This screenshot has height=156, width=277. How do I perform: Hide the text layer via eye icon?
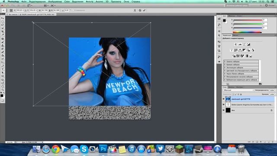[224, 105]
